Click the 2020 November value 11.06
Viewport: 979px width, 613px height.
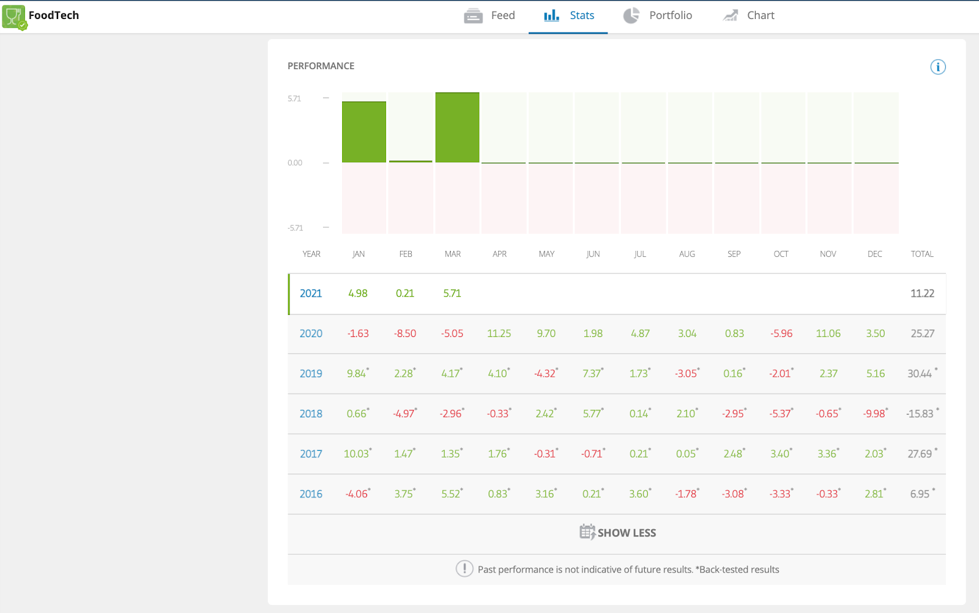pyautogui.click(x=828, y=334)
